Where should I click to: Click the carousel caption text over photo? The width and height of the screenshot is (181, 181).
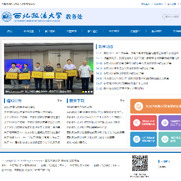(x=38, y=92)
